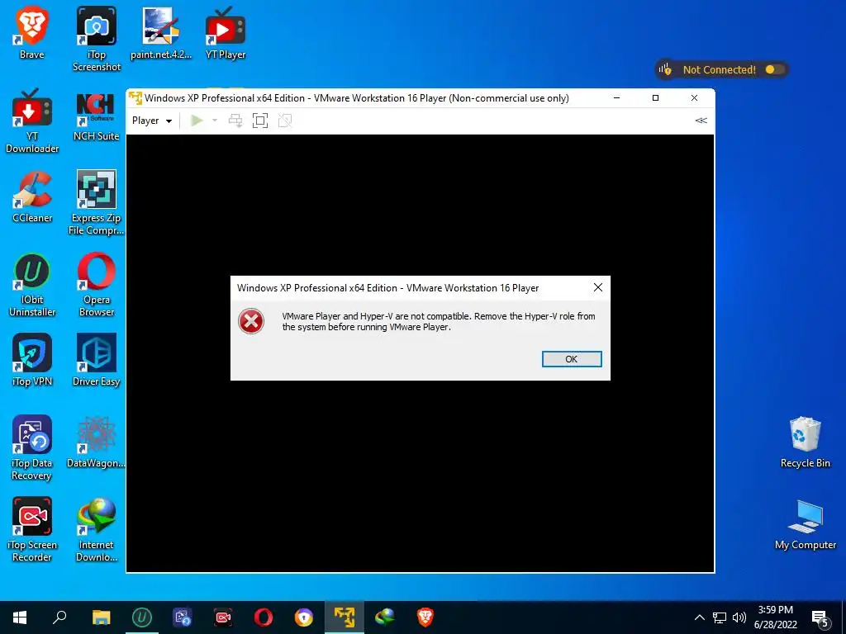The height and width of the screenshot is (634, 846).
Task: Select YT Downloader desktop icon
Action: point(32,121)
